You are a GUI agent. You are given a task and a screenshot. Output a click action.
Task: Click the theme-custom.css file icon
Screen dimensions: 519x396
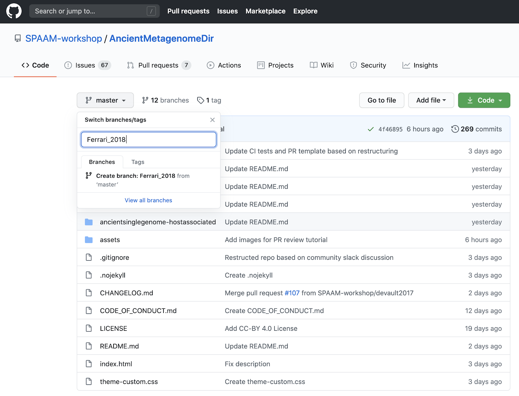click(x=89, y=382)
